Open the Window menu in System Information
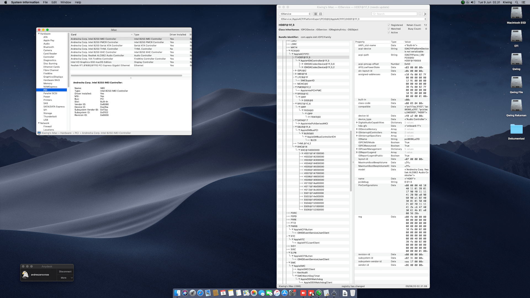This screenshot has height=298, width=530. coord(66,2)
